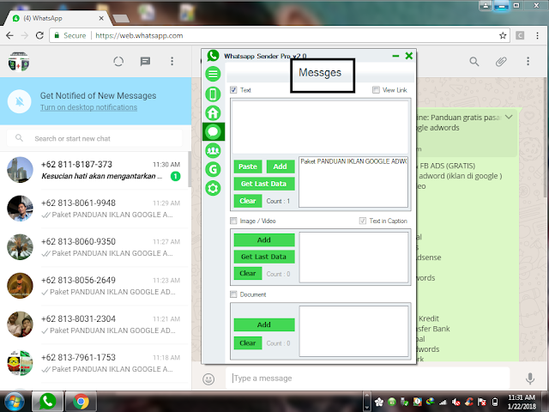The height and width of the screenshot is (412, 549).
Task: Click Get Last Data in Image / Video section
Action: coord(264,257)
